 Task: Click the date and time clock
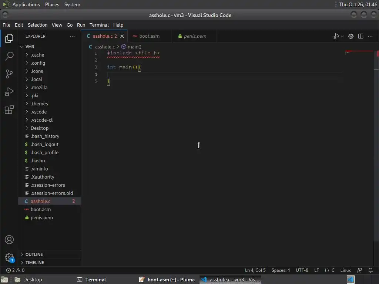pyautogui.click(x=358, y=4)
